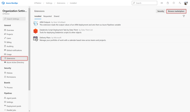Image resolution: width=190 pixels, height=112 pixels.
Task: Click the Security button
Action: 160,11
